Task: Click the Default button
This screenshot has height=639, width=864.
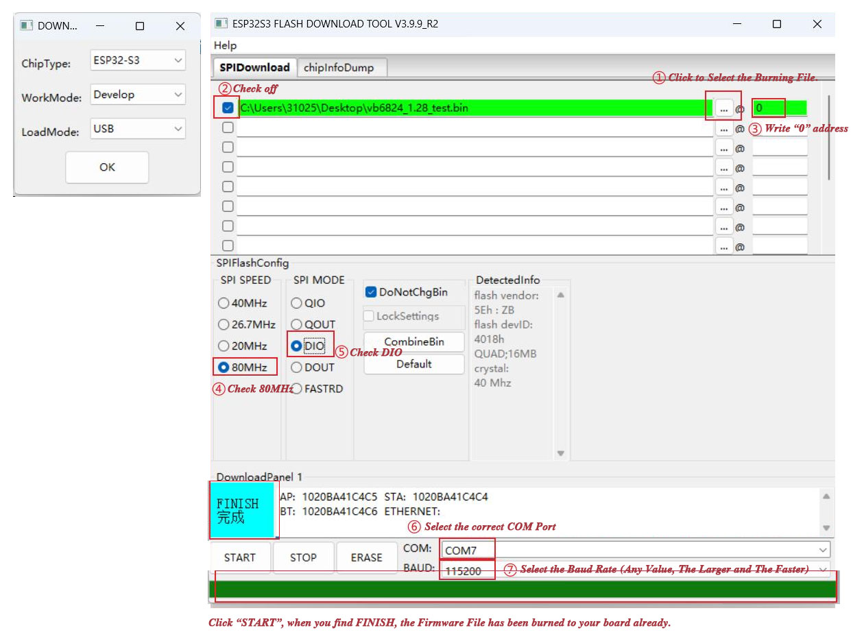Action: coord(414,364)
